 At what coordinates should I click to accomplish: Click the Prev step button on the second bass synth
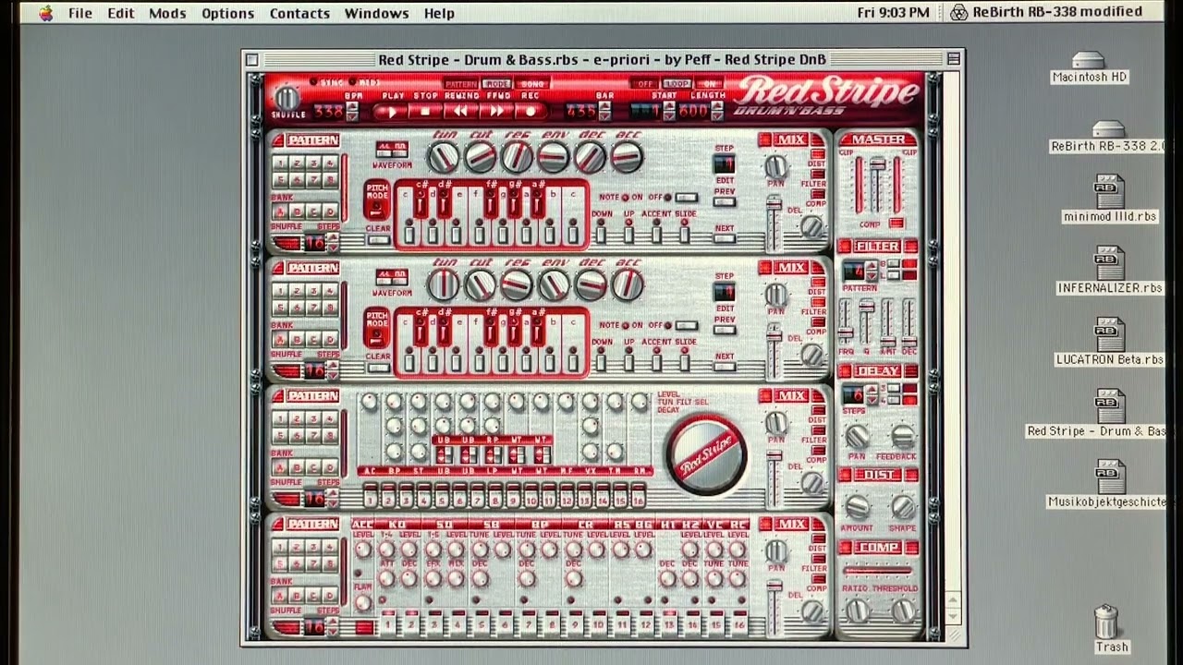point(725,330)
